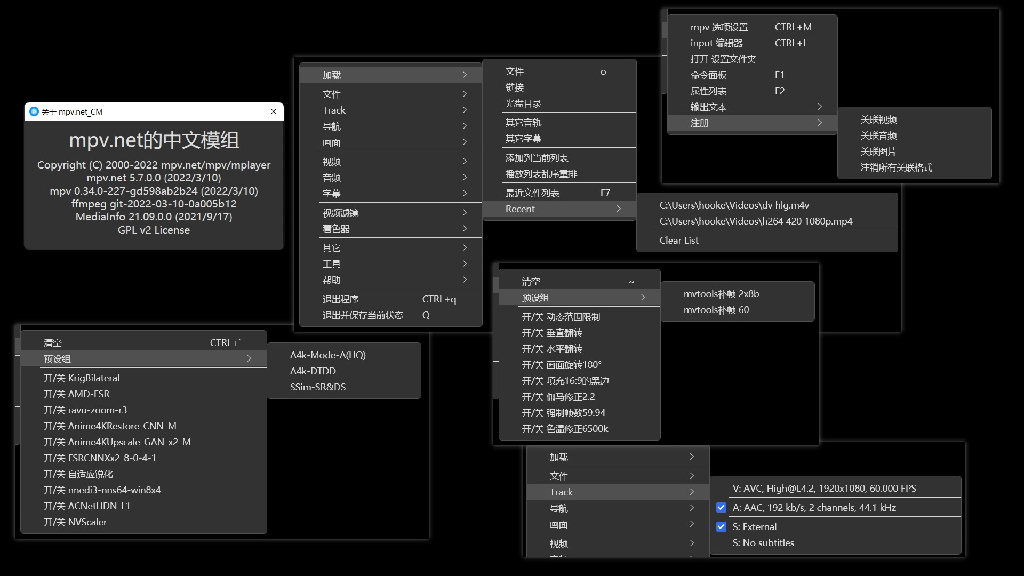Click the mpv.net_CM app icon in About titlebar

coord(34,111)
